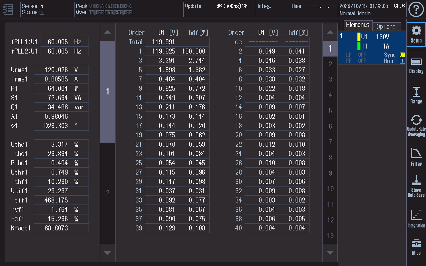Screen dimensions: 426x266
Task: Toggle the FF OFF frequency filter
Action: (x=356, y=61)
